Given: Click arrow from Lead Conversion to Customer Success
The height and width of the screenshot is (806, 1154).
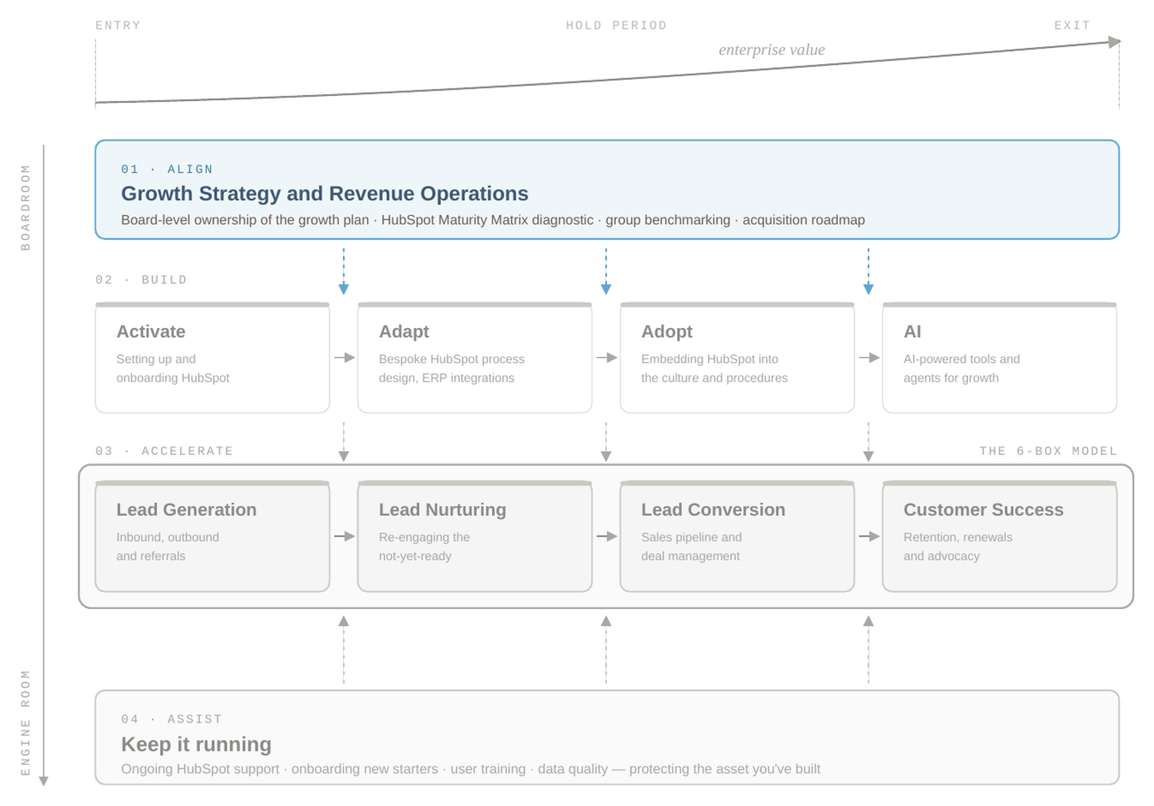Looking at the screenshot, I should [x=869, y=536].
